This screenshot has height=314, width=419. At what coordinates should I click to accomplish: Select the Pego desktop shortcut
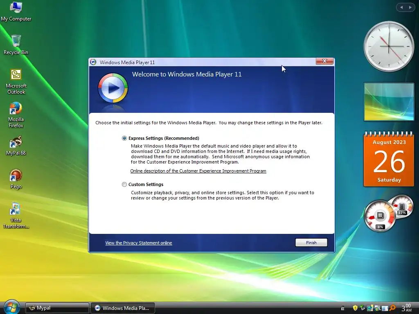[16, 179]
